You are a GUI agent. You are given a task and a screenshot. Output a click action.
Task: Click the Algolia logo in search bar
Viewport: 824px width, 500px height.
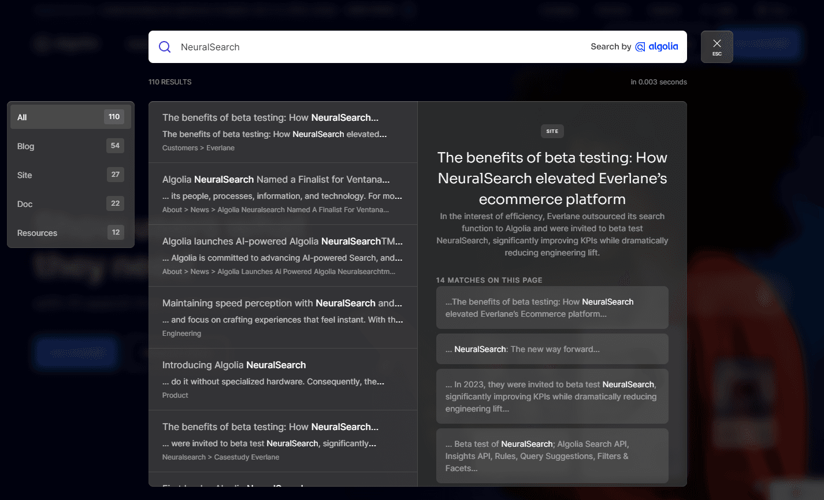tap(656, 47)
